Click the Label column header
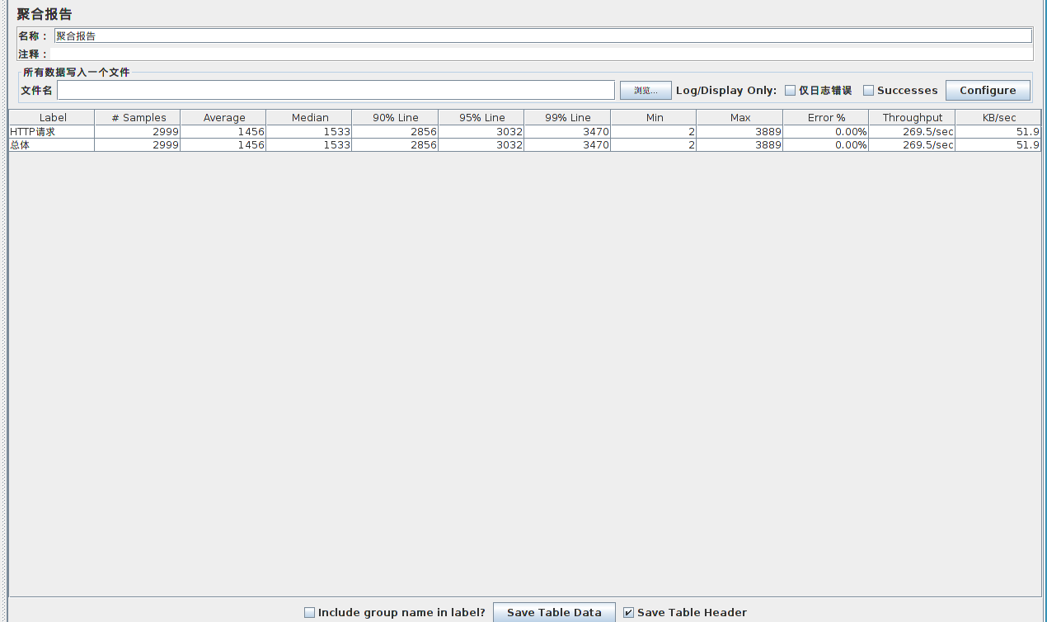Image resolution: width=1047 pixels, height=622 pixels. (x=52, y=117)
